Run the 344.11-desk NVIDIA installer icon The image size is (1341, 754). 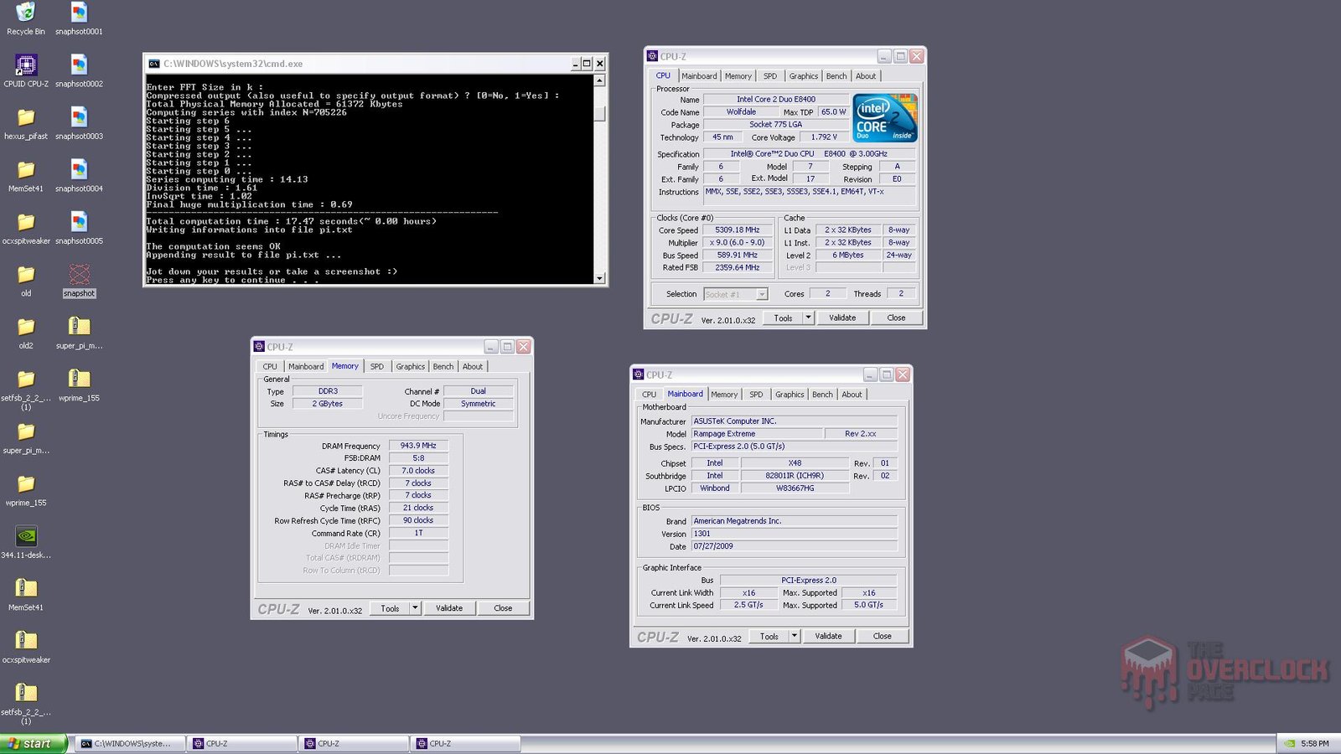pyautogui.click(x=25, y=536)
